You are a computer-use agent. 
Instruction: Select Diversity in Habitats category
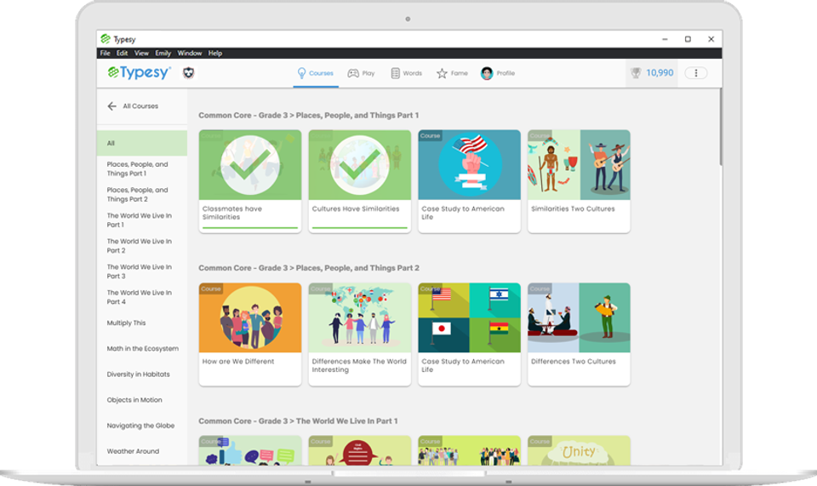[138, 375]
